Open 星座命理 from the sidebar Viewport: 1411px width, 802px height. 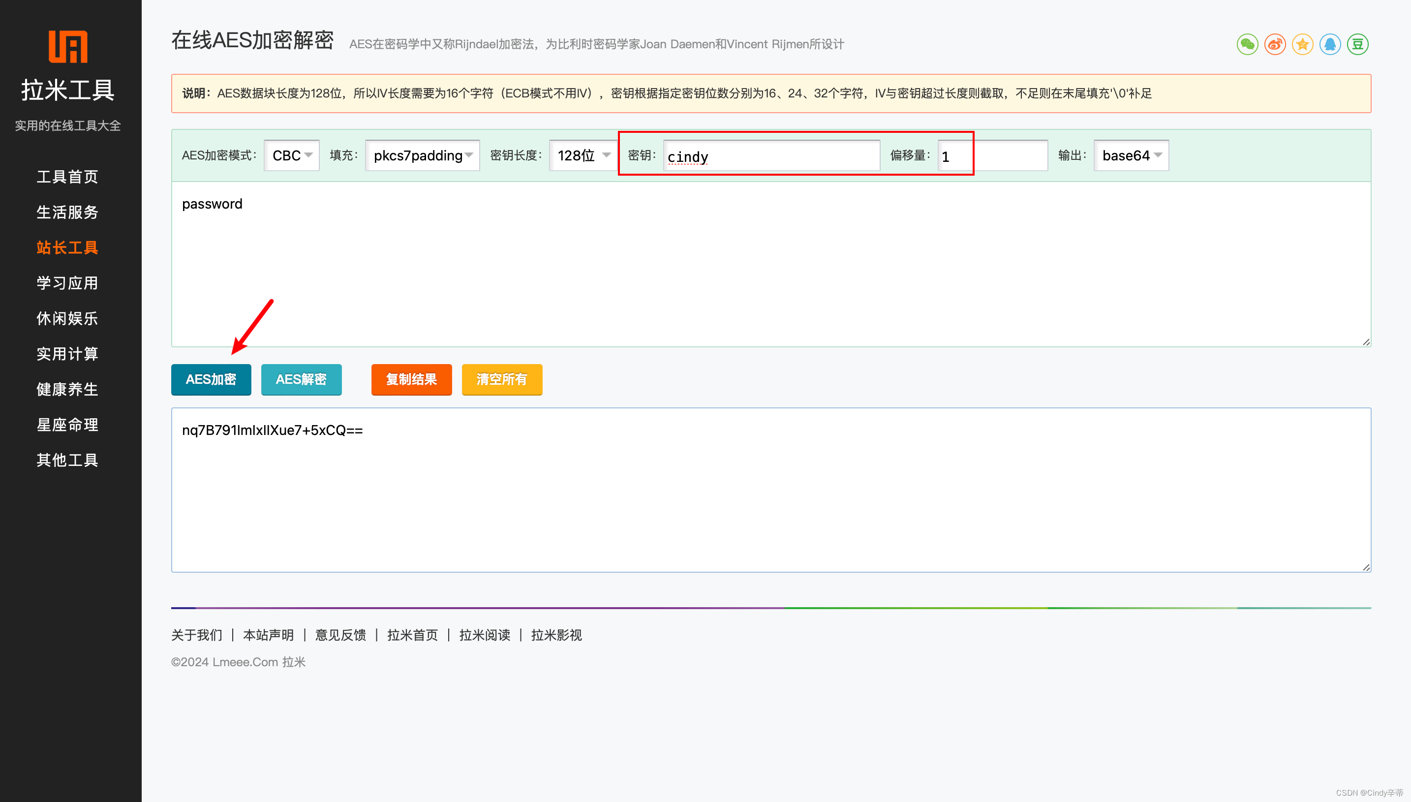coord(66,424)
